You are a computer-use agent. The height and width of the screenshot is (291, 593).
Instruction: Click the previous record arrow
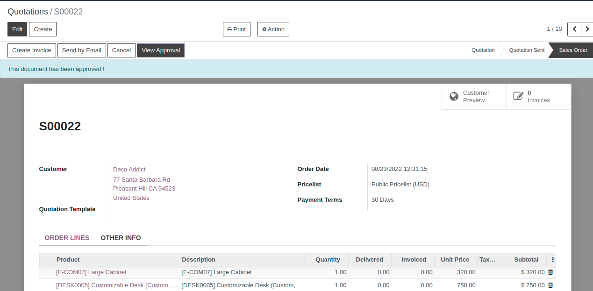tap(574, 29)
